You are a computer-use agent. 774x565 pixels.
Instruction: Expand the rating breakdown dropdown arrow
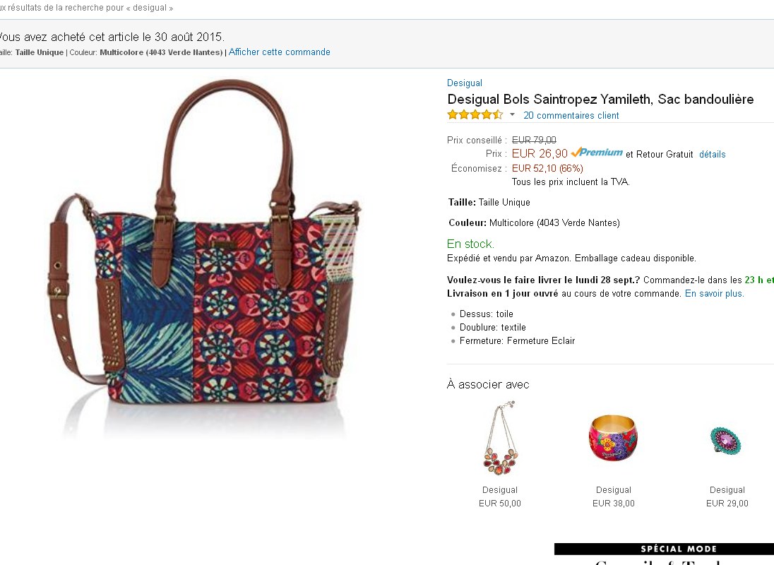point(513,115)
